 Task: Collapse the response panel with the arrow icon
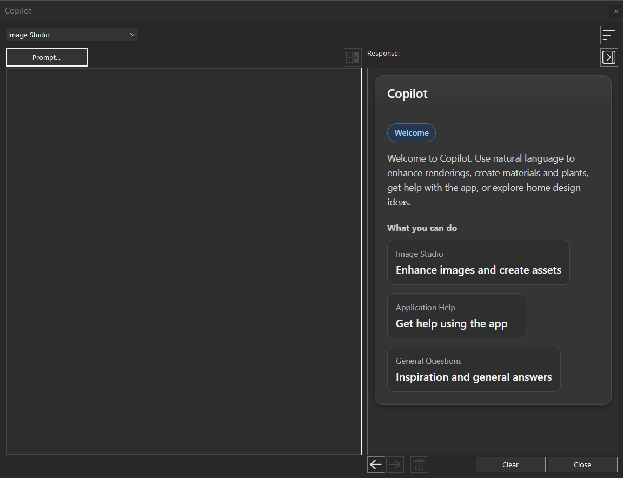tap(609, 57)
